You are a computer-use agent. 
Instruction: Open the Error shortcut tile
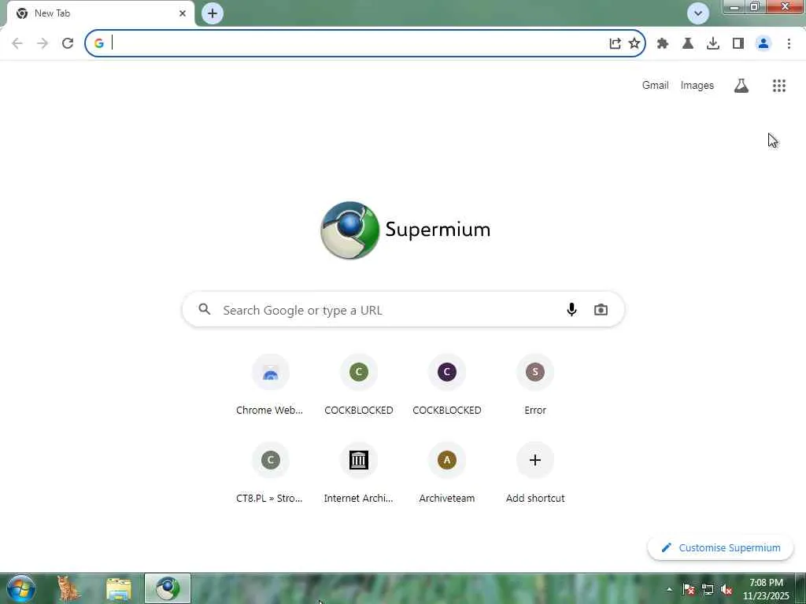pos(535,384)
